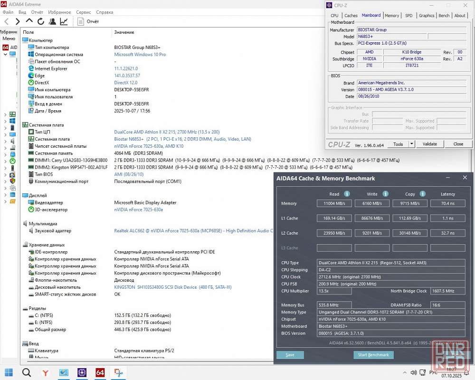The image size is (475, 380).
Task: Open the Избранное menu in menu bar
Action: [59, 12]
